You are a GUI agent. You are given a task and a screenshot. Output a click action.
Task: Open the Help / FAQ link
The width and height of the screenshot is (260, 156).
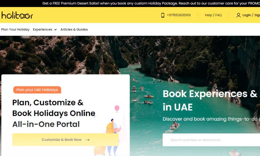tap(213, 15)
